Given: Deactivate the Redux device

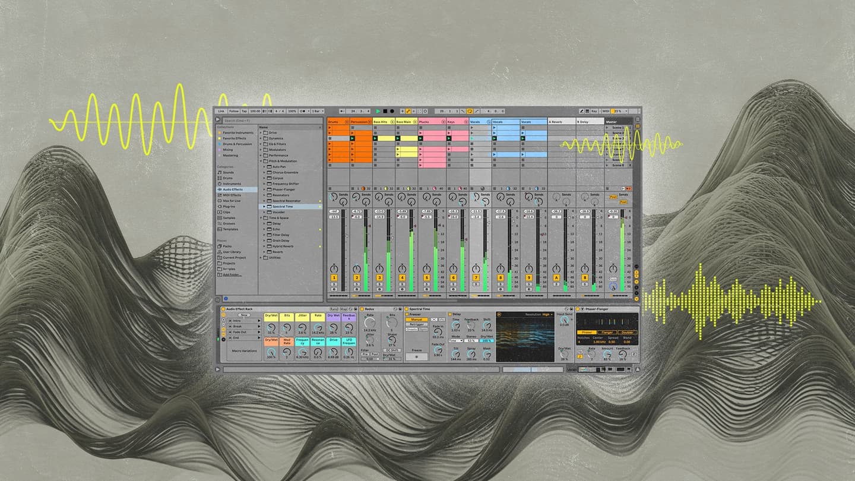Looking at the screenshot, I should [361, 308].
